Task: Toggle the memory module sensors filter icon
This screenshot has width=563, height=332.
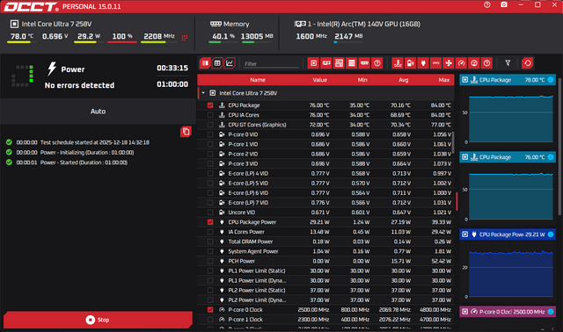Action: (364, 63)
